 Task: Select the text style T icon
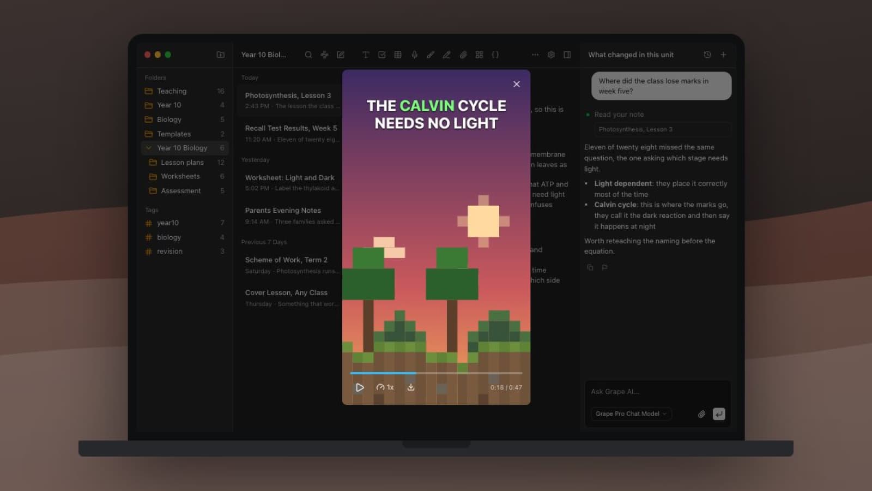point(366,55)
